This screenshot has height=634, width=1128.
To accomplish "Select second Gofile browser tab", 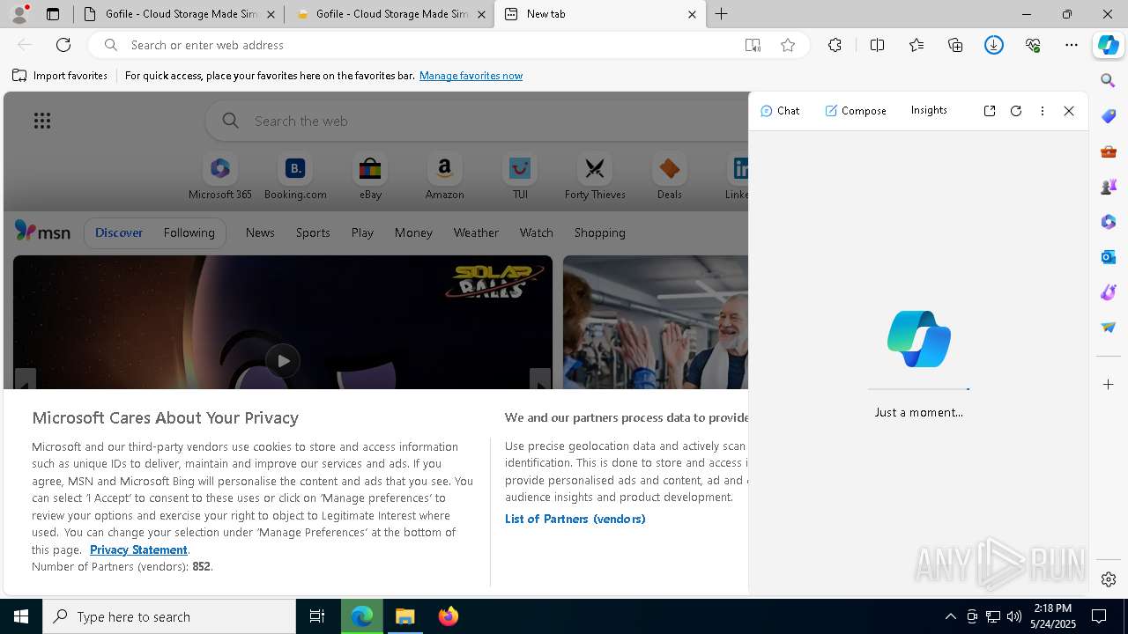I will (390, 14).
